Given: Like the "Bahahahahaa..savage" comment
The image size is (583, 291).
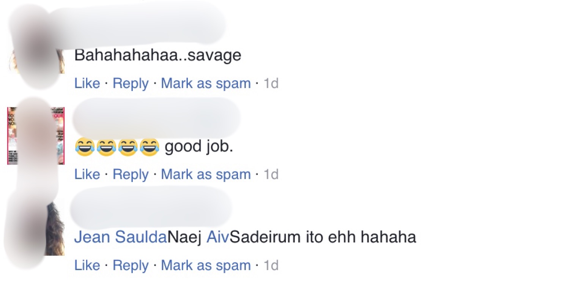Looking at the screenshot, I should (87, 83).
